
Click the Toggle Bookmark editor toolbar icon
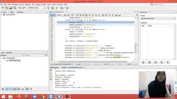pyautogui.click(x=99, y=15)
